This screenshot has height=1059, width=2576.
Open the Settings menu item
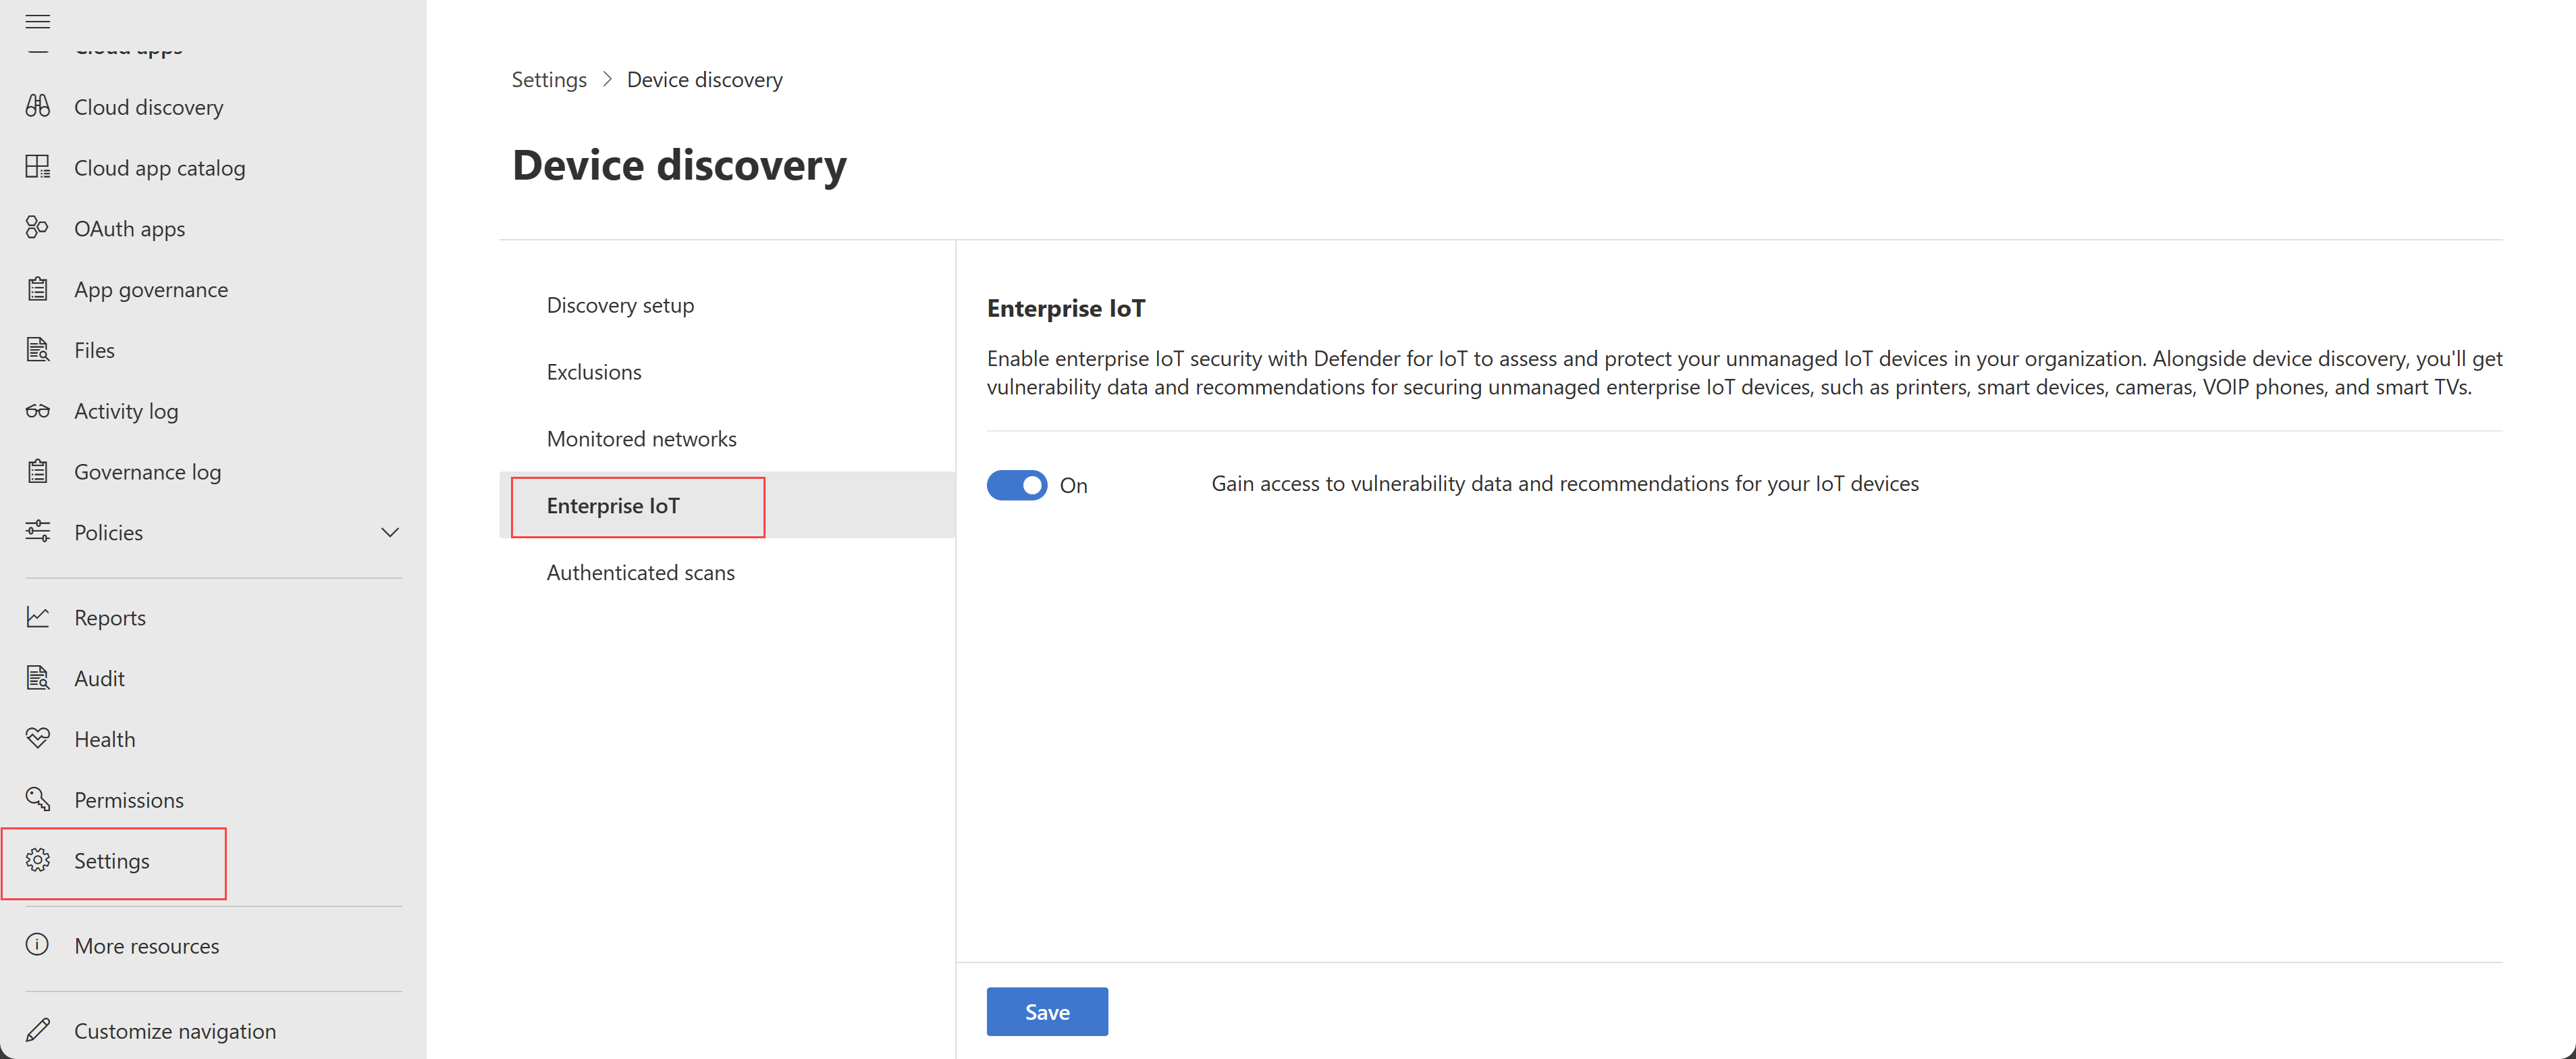click(x=111, y=860)
